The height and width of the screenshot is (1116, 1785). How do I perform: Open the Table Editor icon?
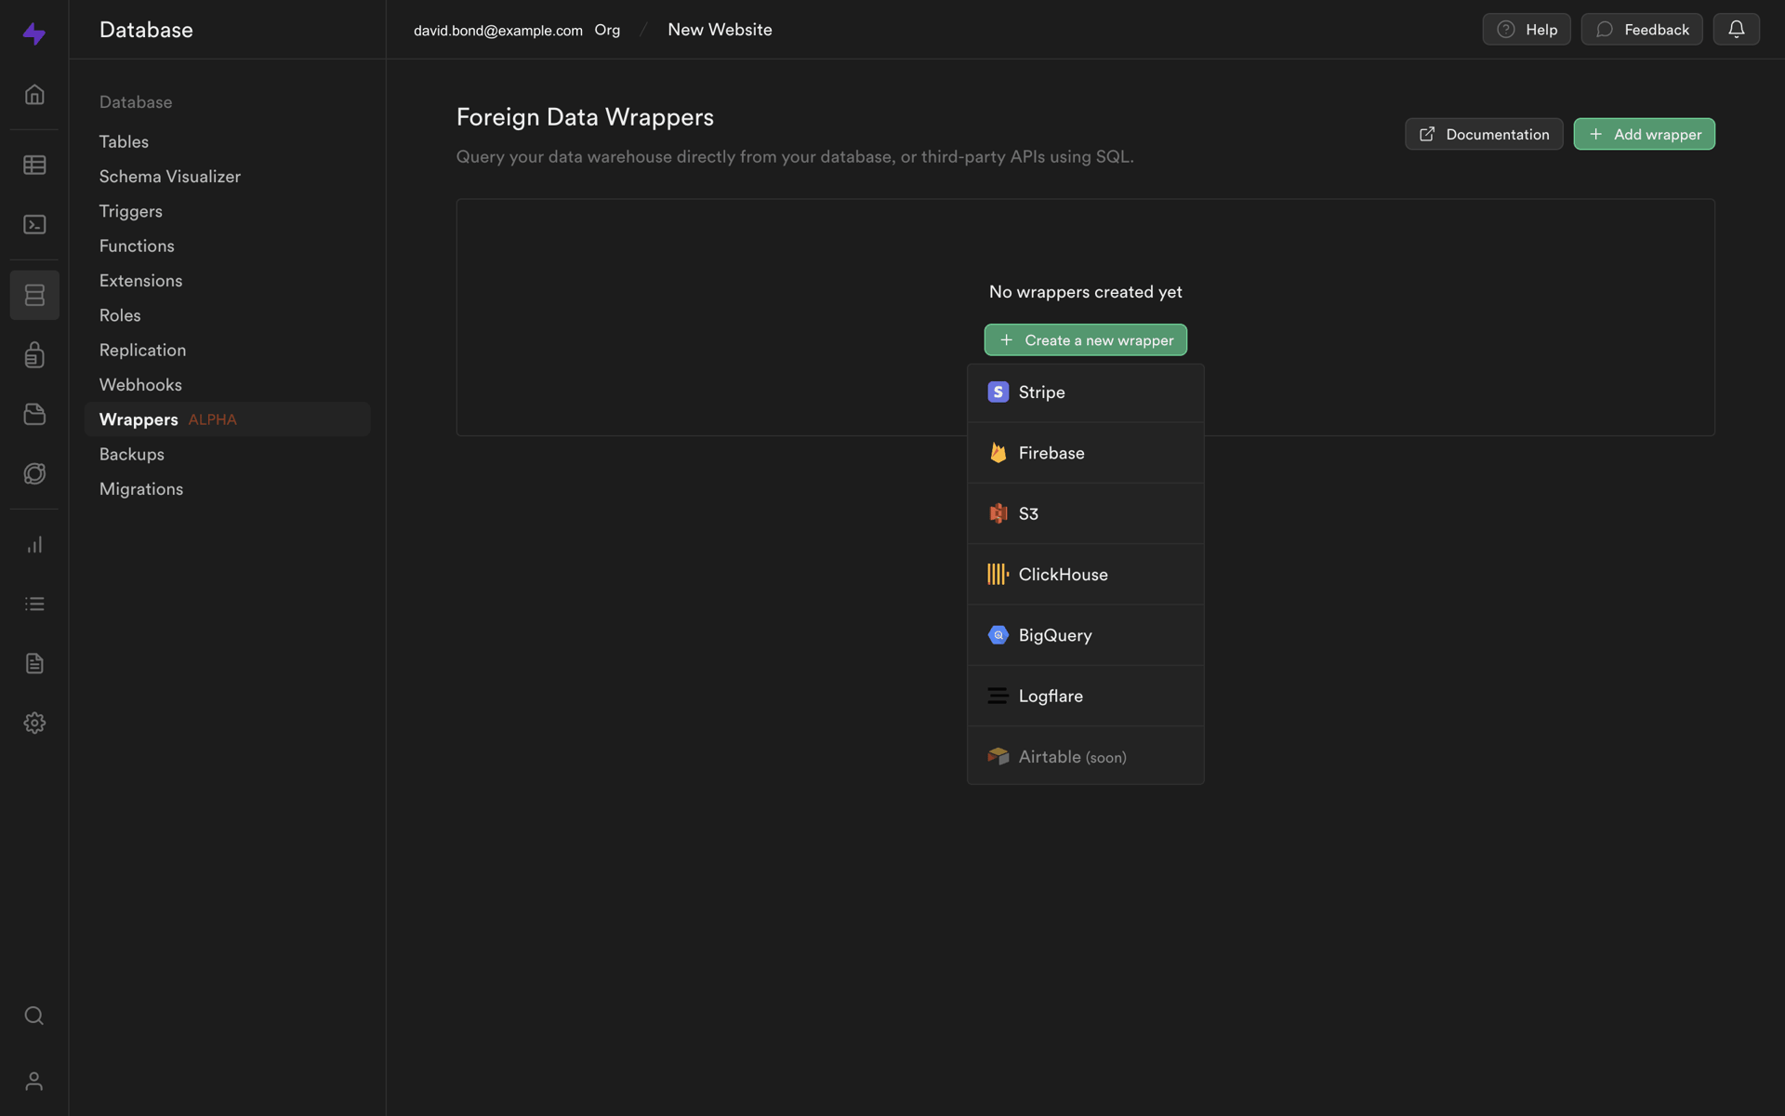(34, 165)
